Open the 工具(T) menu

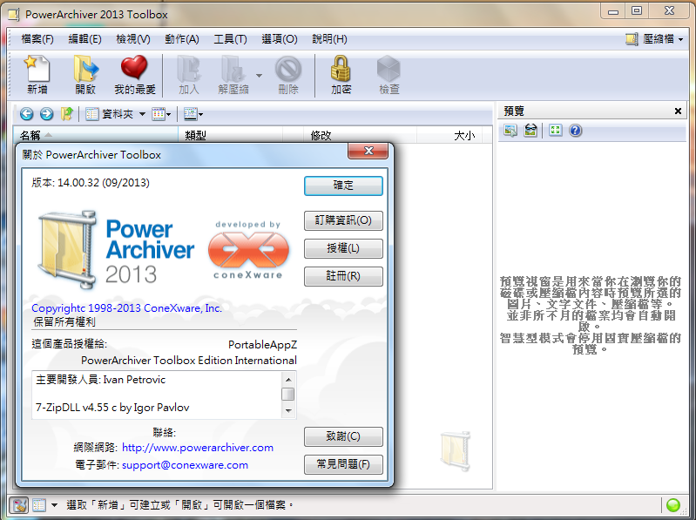pyautogui.click(x=230, y=39)
